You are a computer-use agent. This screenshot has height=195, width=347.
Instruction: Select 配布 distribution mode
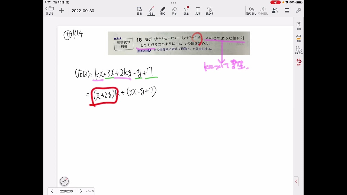pyautogui.click(x=298, y=63)
